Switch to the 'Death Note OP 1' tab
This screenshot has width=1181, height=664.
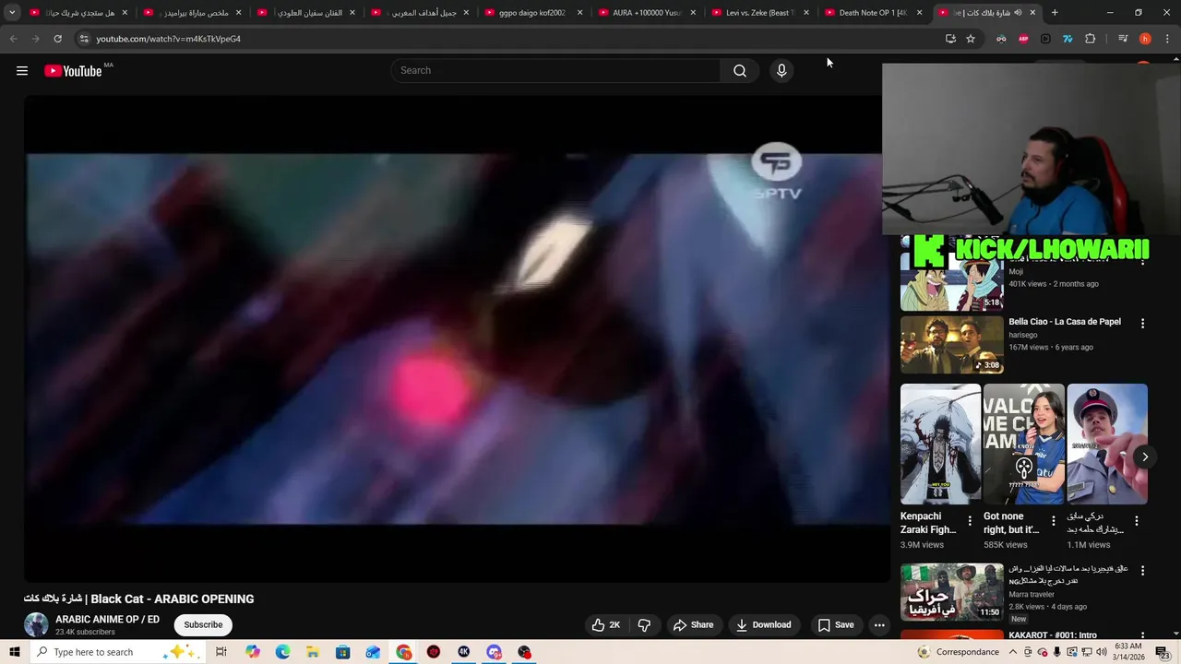[x=873, y=13]
